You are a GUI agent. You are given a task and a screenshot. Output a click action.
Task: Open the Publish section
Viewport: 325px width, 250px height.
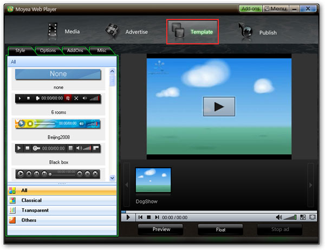tap(257, 32)
